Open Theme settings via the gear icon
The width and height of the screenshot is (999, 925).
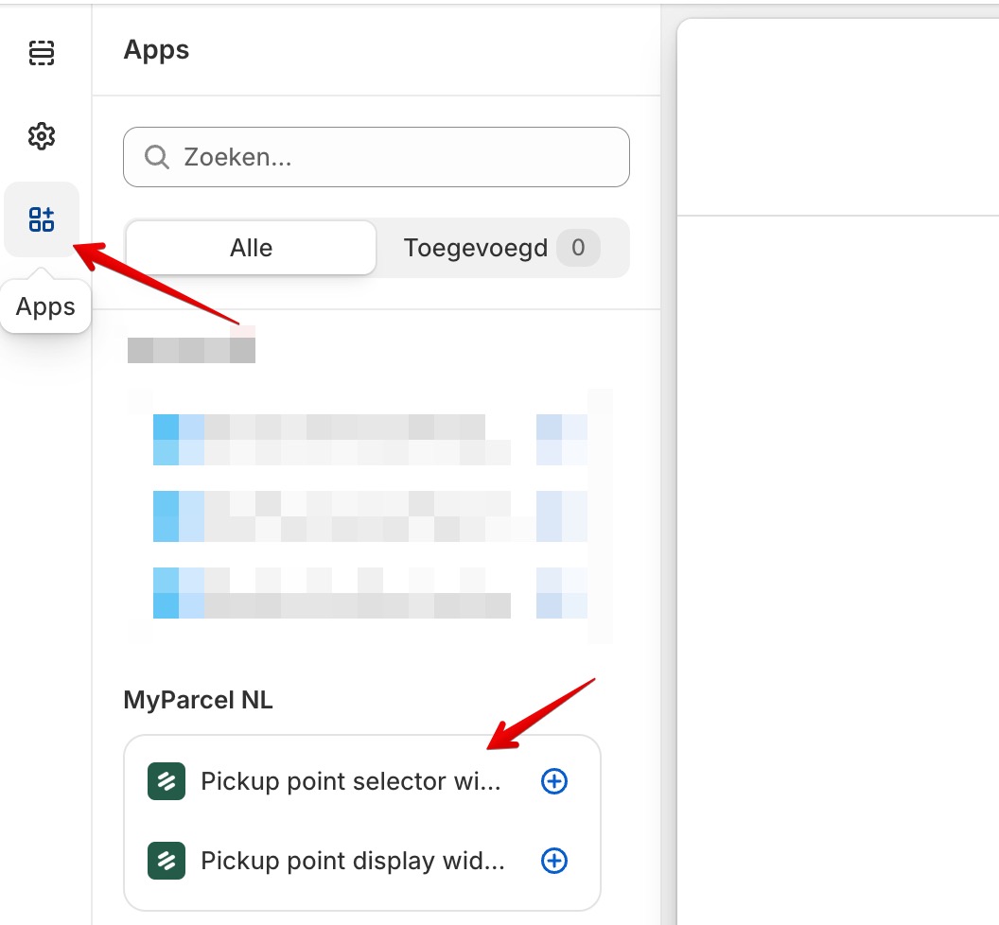pyautogui.click(x=42, y=136)
